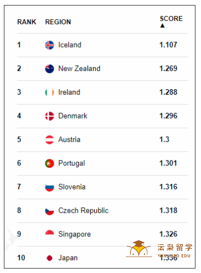Click the Portugal flag icon
Image resolution: width=201 pixels, height=273 pixels.
49,163
